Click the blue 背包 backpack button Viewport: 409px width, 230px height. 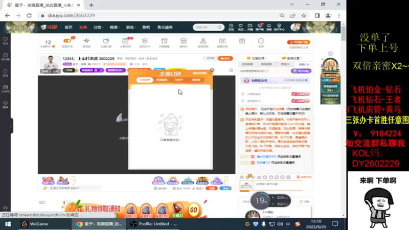point(226,188)
